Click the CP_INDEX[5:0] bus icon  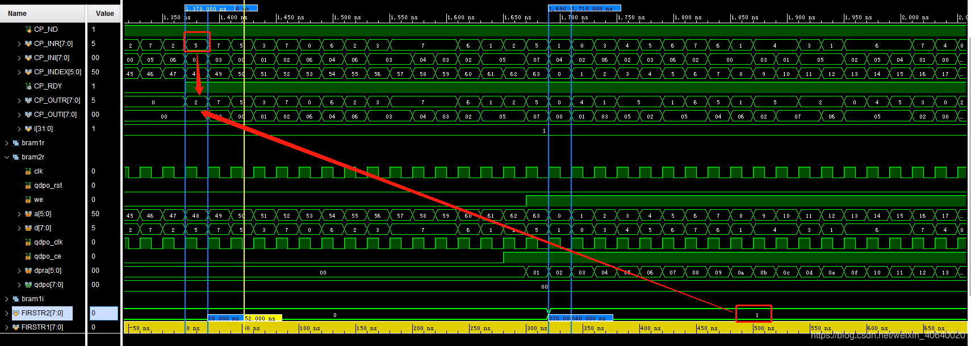pyautogui.click(x=28, y=72)
